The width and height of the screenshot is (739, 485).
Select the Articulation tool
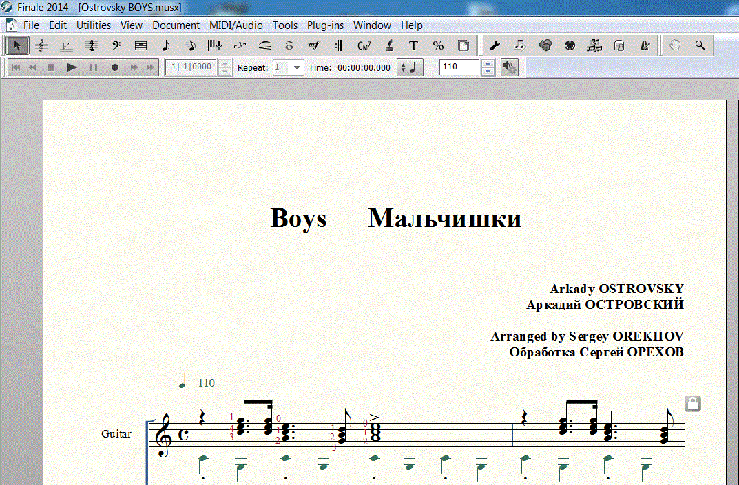[x=289, y=45]
